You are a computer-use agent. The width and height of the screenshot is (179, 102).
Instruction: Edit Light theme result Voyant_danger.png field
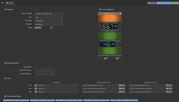[x=100, y=89]
